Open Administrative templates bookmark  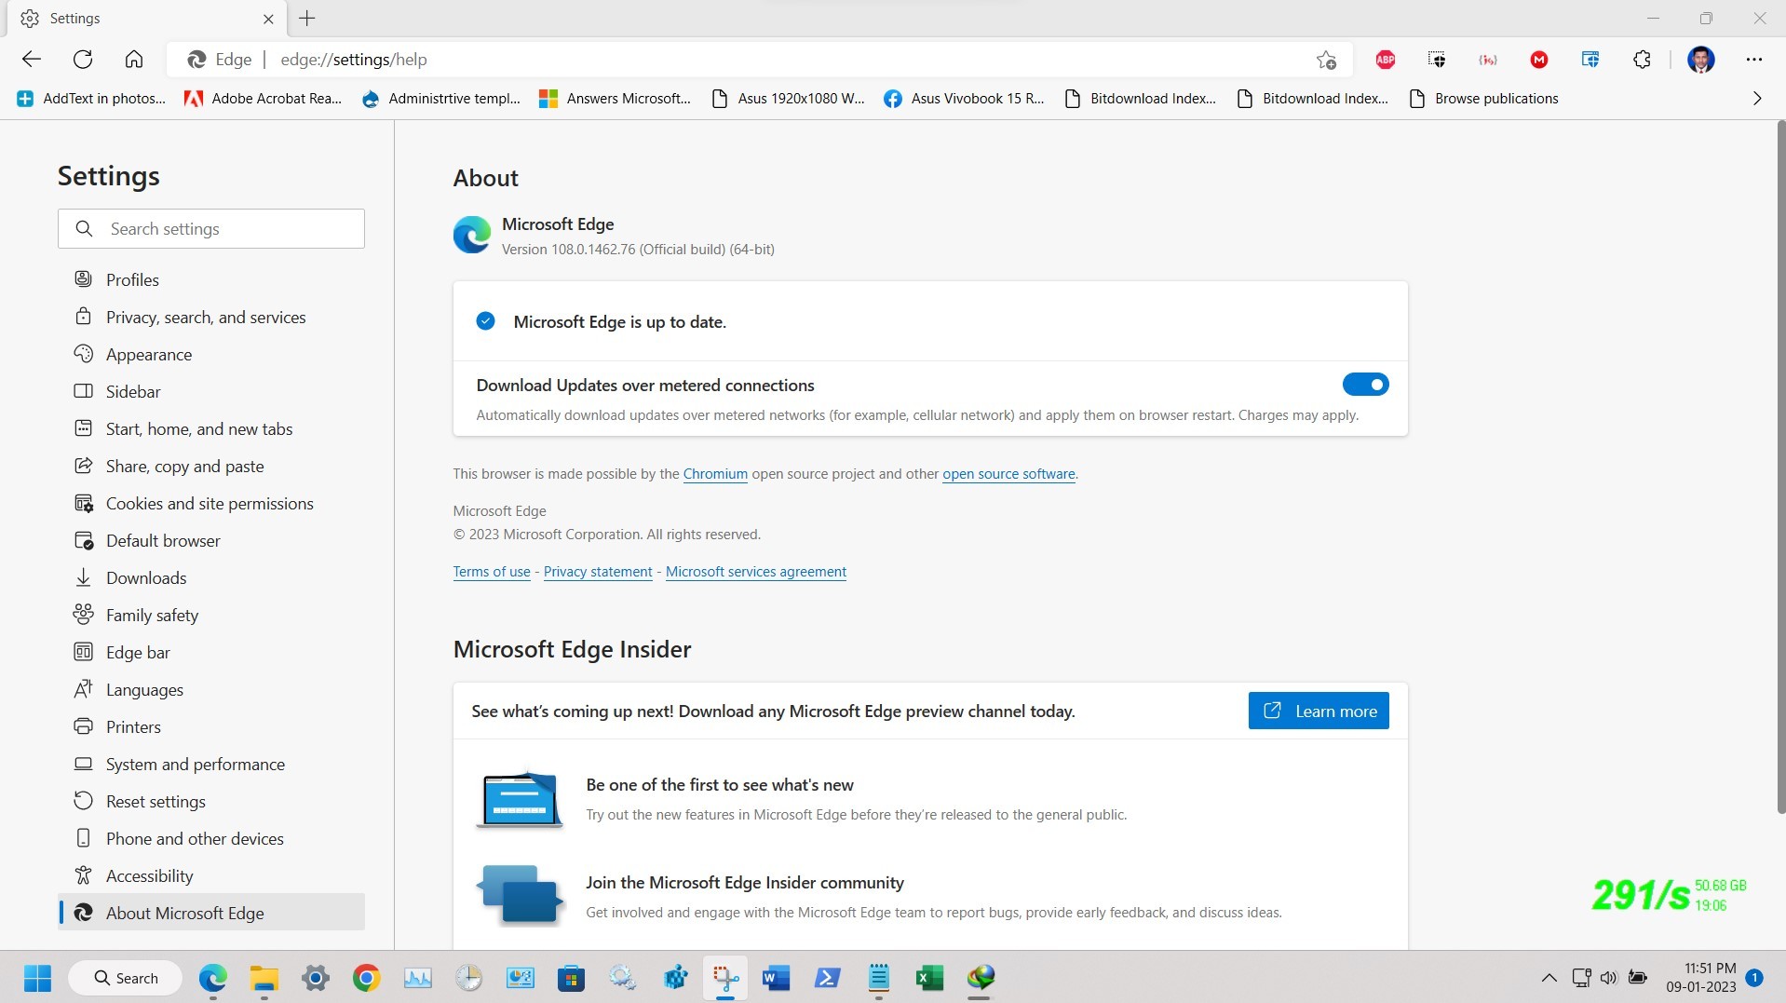point(440,99)
